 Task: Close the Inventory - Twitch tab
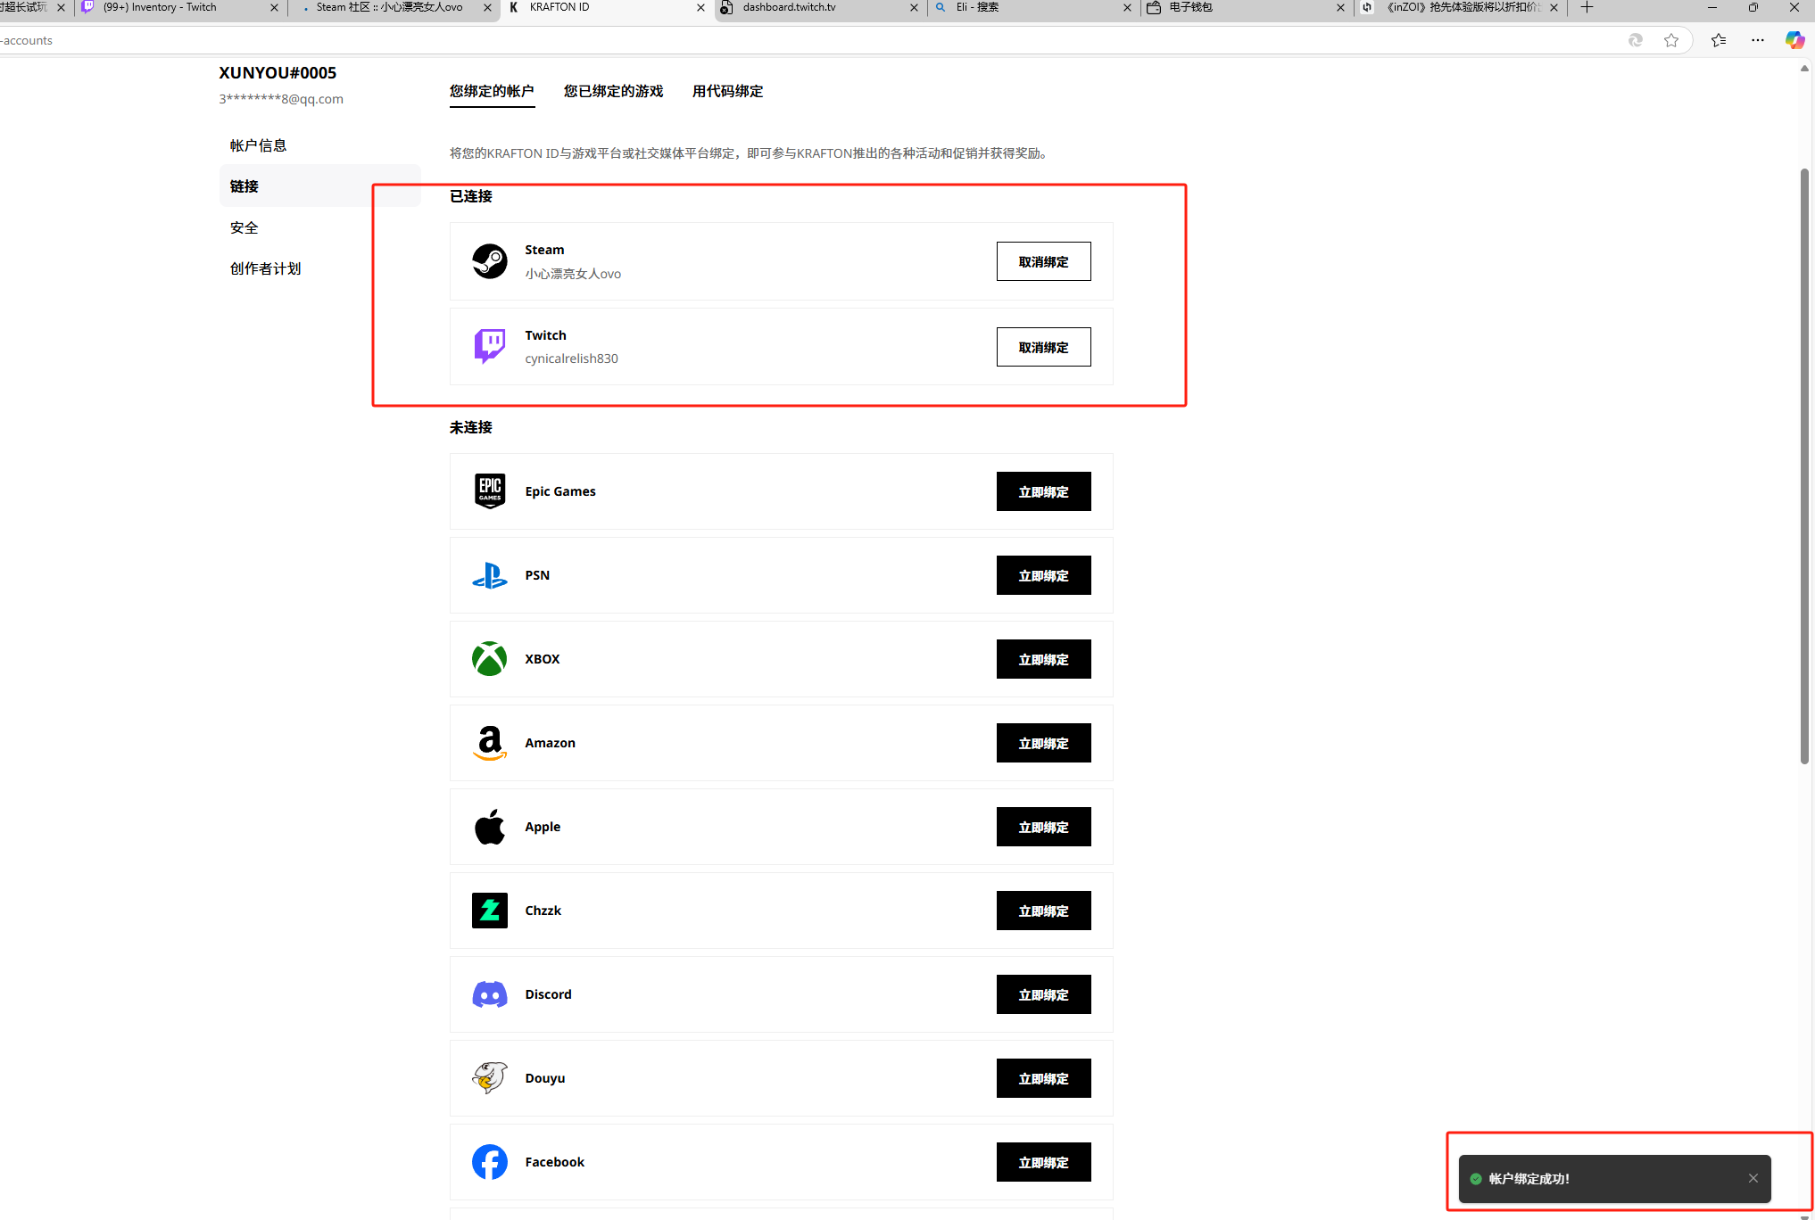pos(274,7)
